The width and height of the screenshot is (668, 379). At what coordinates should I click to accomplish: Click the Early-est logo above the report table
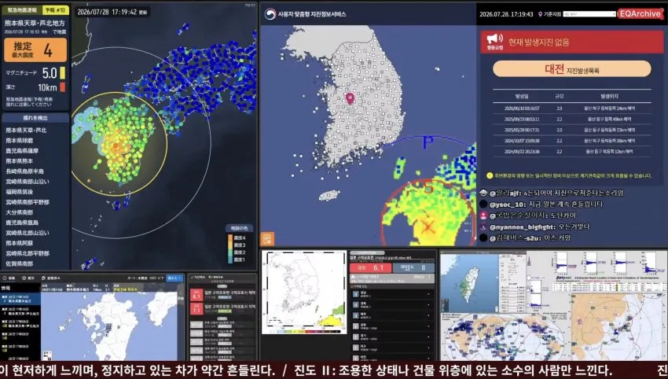click(563, 278)
